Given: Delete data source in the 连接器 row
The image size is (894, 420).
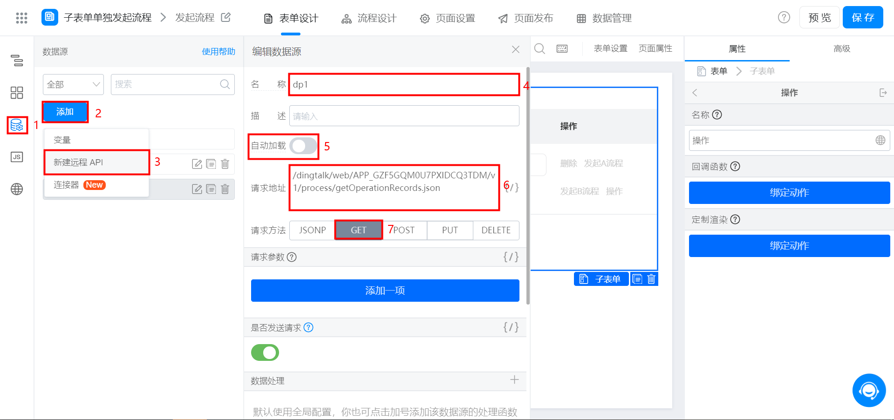Looking at the screenshot, I should pos(225,189).
